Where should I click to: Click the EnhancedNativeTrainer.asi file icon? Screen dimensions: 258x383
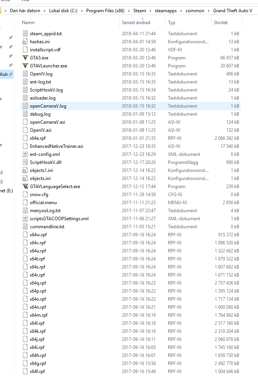[25, 146]
